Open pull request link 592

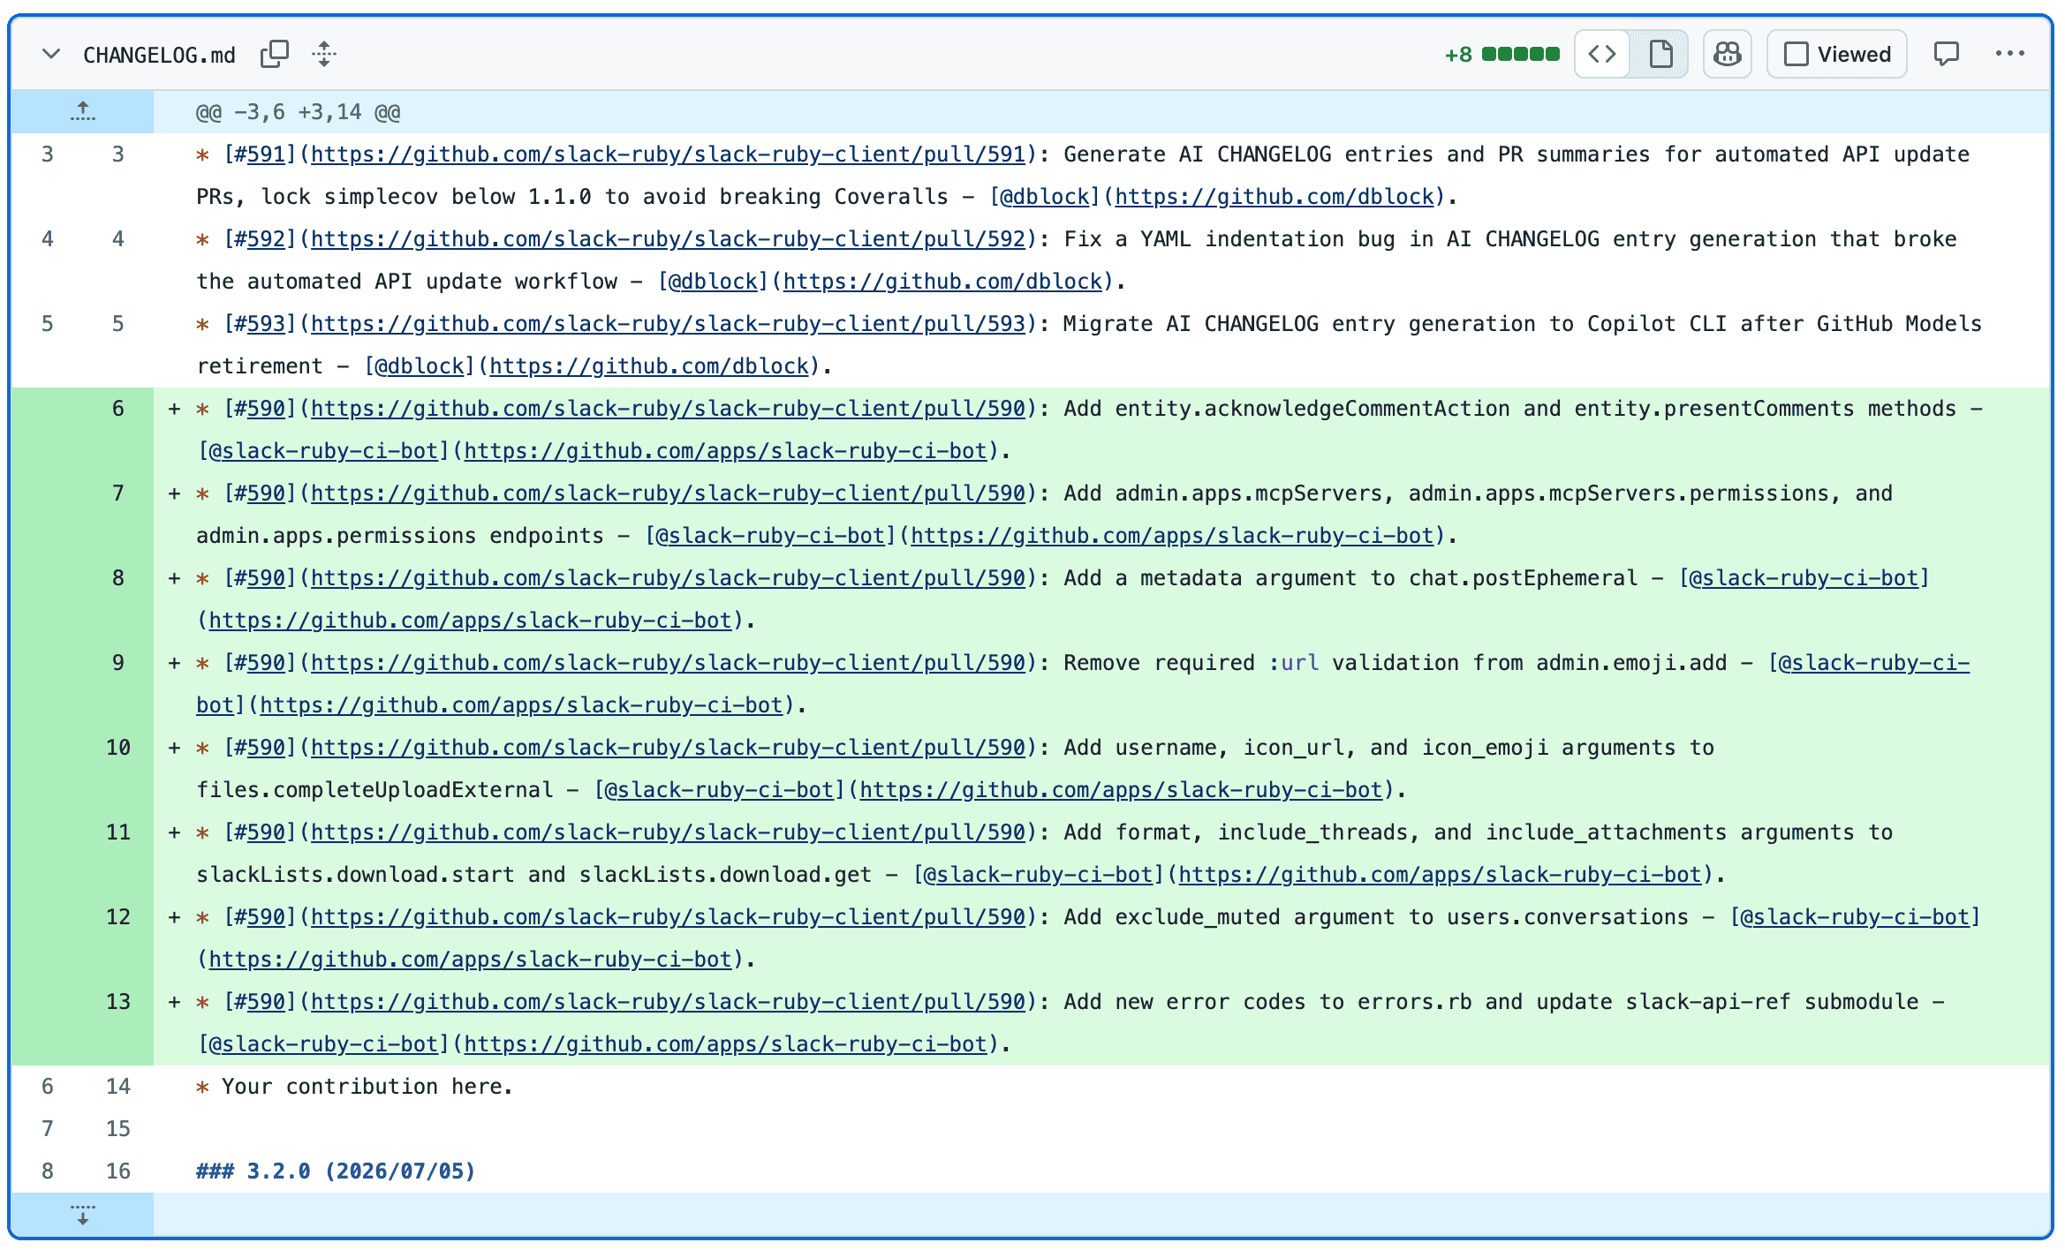668,239
